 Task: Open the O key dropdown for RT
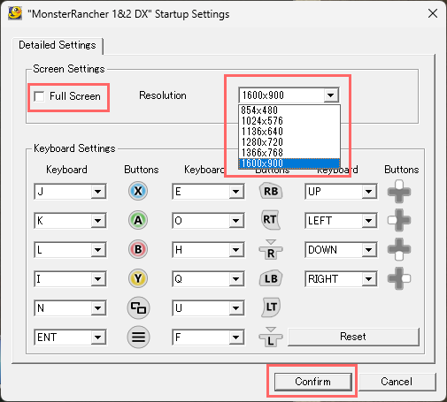click(236, 221)
